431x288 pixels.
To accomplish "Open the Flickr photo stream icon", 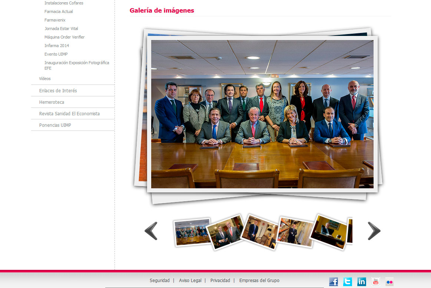I will pyautogui.click(x=389, y=282).
